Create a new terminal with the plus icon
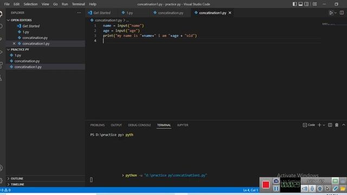This screenshot has height=195, width=347. [319, 125]
